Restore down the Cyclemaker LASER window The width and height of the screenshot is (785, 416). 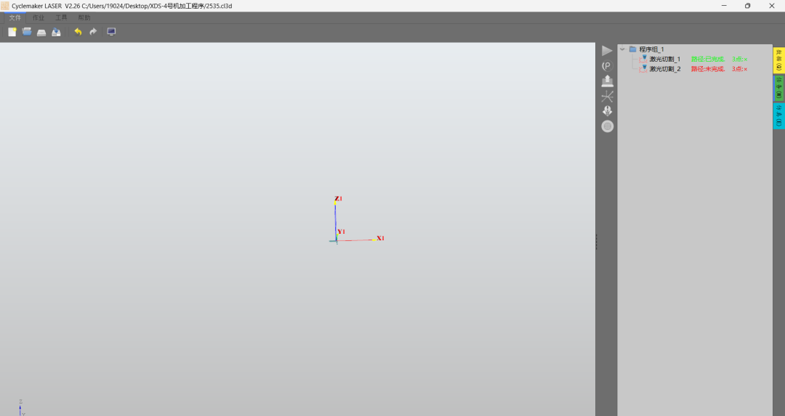pos(747,6)
